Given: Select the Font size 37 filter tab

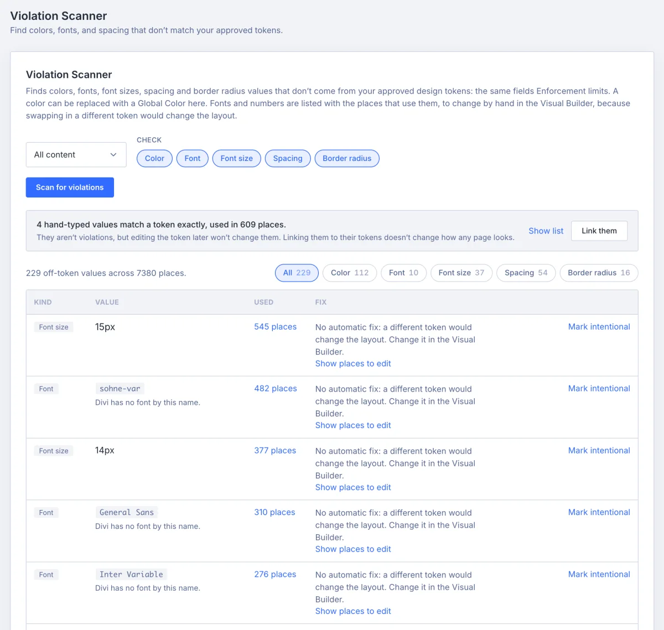Looking at the screenshot, I should click(461, 273).
